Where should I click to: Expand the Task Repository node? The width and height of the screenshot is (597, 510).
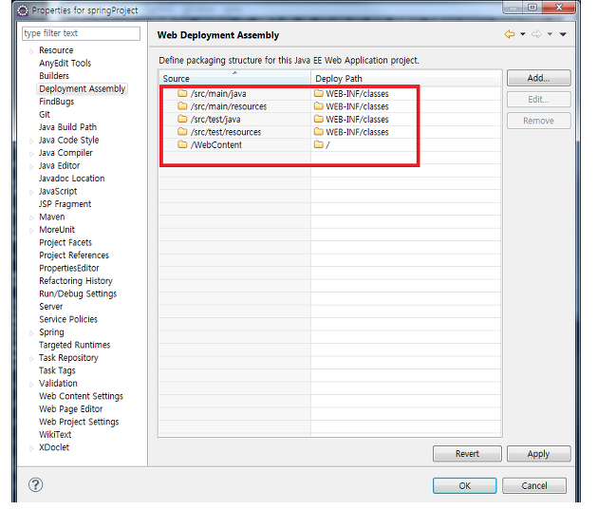pyautogui.click(x=31, y=358)
